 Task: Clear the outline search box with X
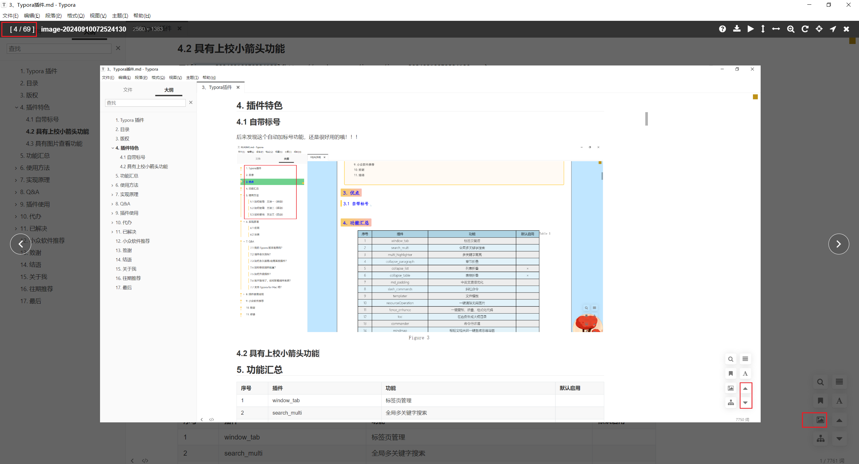[x=118, y=48]
